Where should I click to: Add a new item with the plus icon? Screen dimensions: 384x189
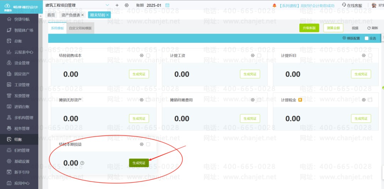117,5
